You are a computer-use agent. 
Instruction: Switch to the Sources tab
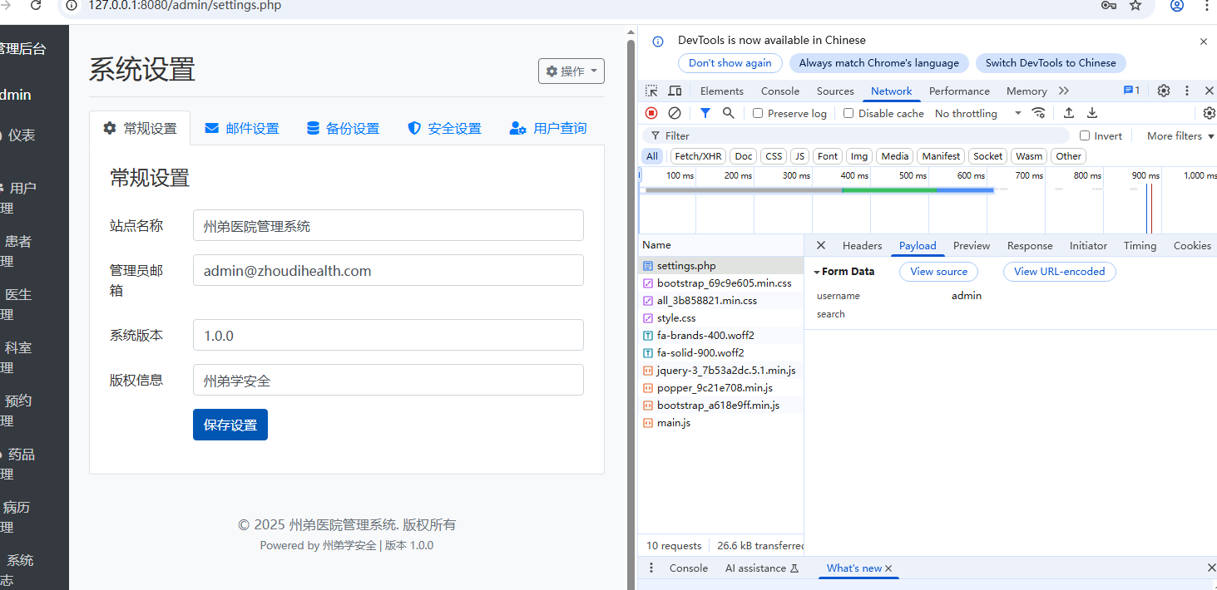[835, 91]
